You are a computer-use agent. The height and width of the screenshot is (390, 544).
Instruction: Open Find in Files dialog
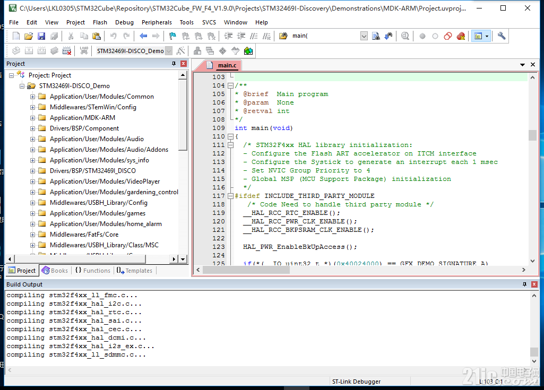pos(283,36)
